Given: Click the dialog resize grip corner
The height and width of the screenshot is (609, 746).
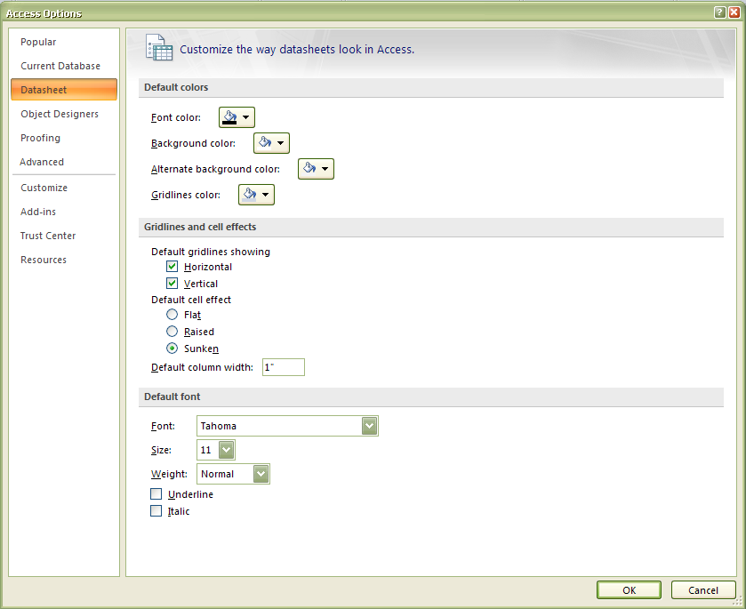Looking at the screenshot, I should click(738, 601).
